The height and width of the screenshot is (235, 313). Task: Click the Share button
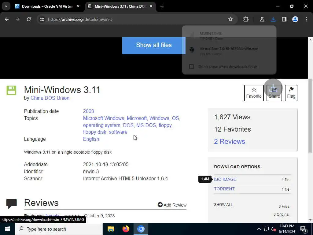(x=274, y=93)
